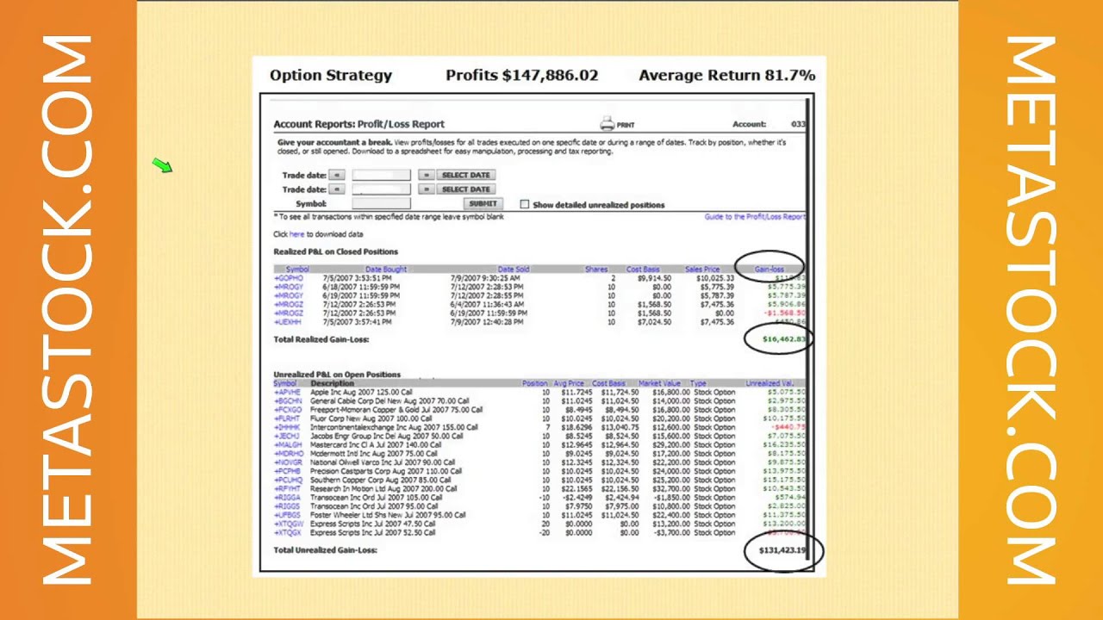
Task: Open the +RIGGS Transocean 95.00 Call link
Action: click(x=288, y=506)
